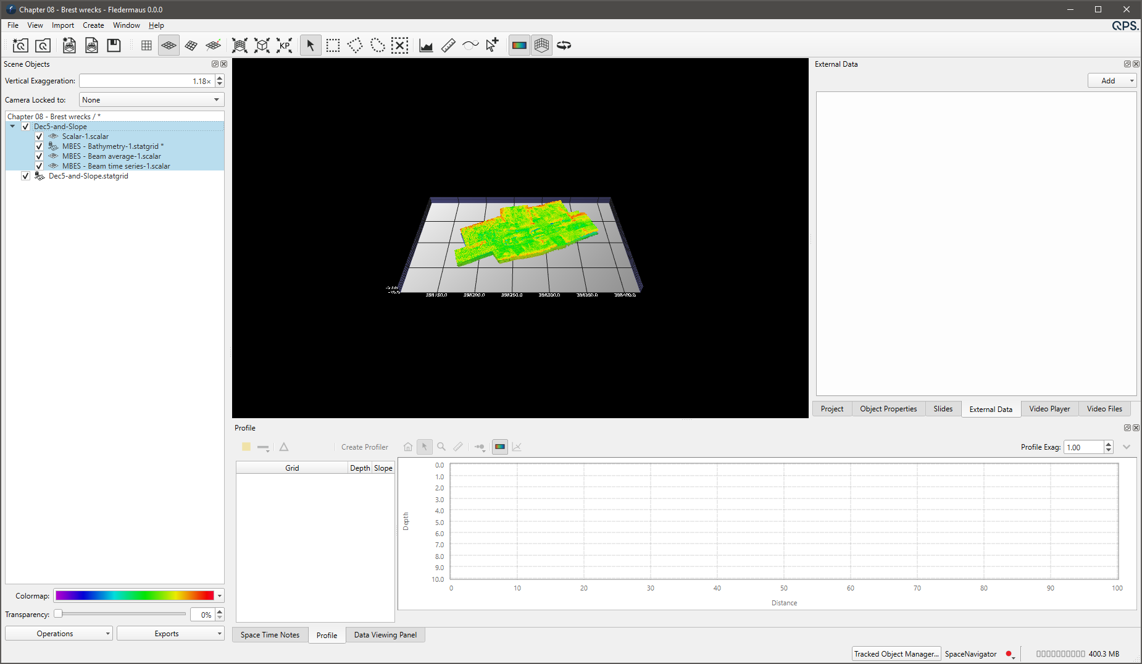Click the KP zoom-to-fit icon
Image resolution: width=1142 pixels, height=664 pixels.
[x=284, y=45]
